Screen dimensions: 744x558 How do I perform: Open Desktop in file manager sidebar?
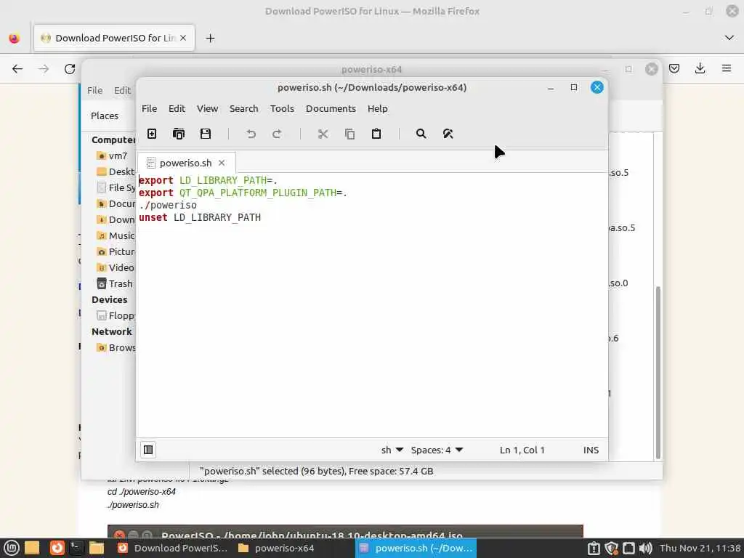[116, 171]
